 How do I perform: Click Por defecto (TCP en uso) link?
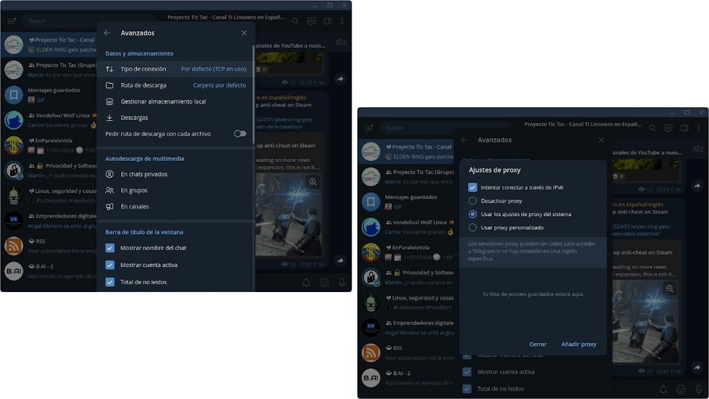tap(213, 69)
